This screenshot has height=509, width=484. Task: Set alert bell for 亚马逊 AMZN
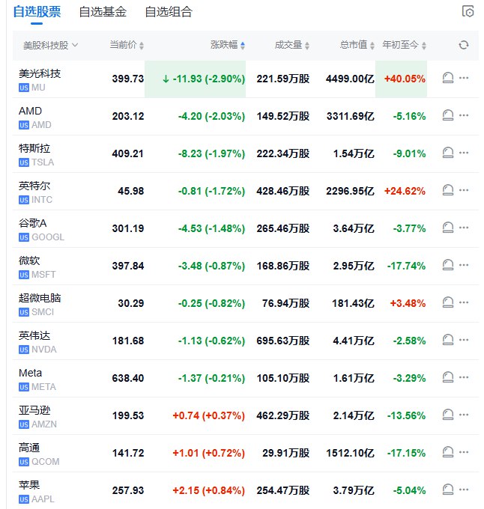click(448, 415)
